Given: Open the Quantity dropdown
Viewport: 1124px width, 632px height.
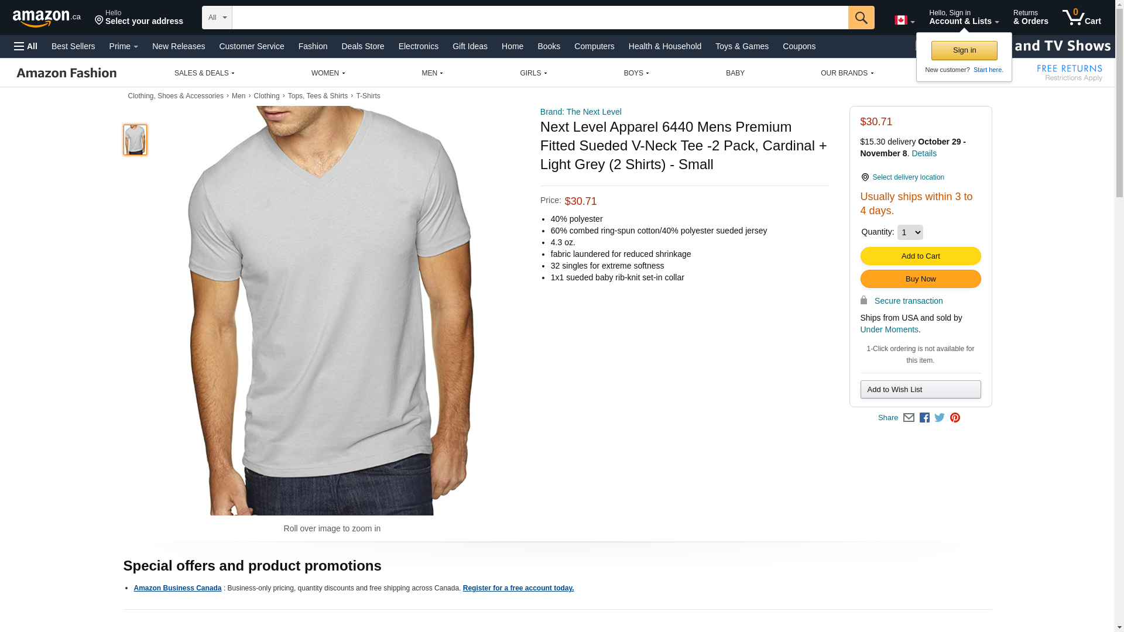Looking at the screenshot, I should pos(910,232).
